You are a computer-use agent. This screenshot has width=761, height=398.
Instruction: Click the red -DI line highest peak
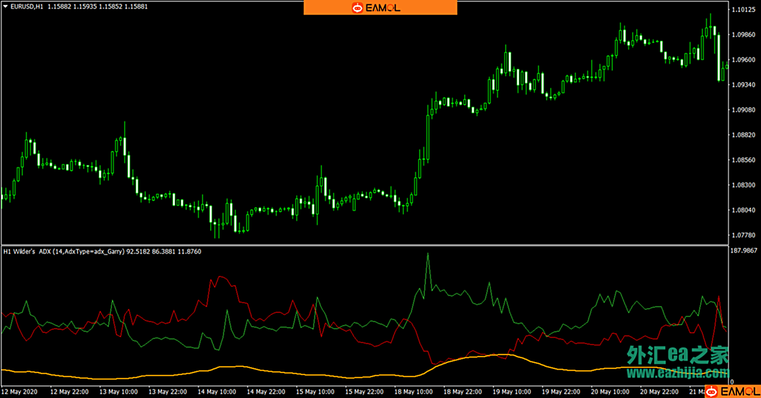coord(220,277)
